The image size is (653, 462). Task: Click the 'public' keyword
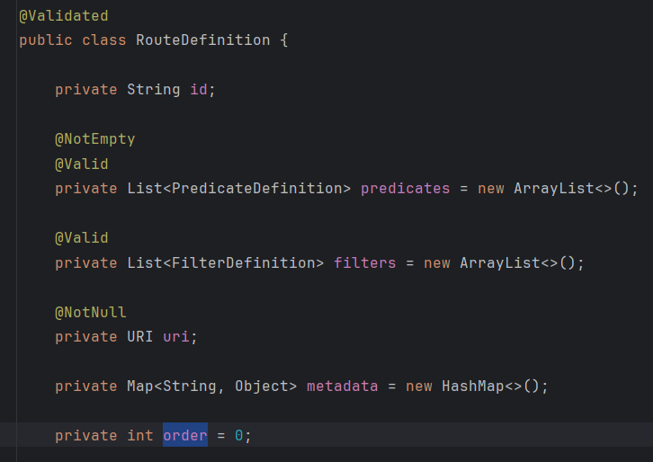click(x=46, y=40)
